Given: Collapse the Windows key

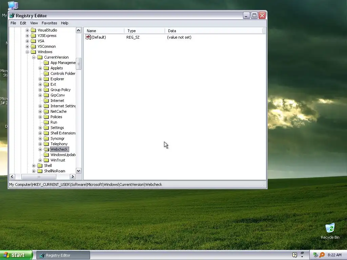Looking at the screenshot, I should click(27, 52).
